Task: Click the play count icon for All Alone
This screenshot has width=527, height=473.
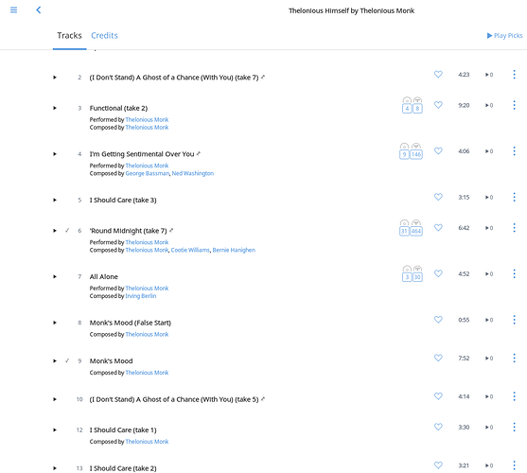Action: click(x=489, y=274)
